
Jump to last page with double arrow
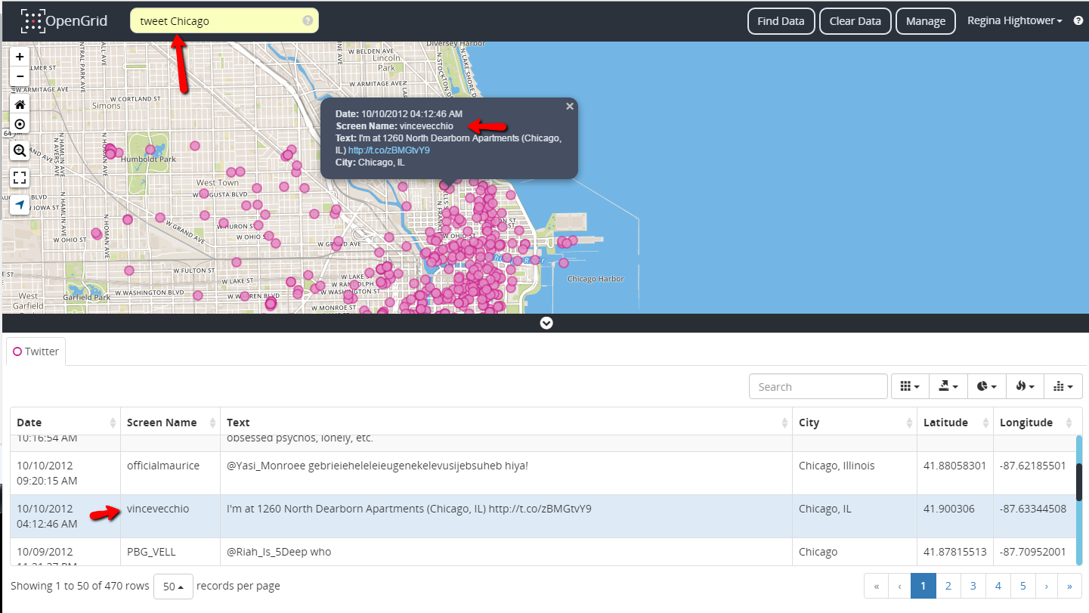[x=1069, y=586]
